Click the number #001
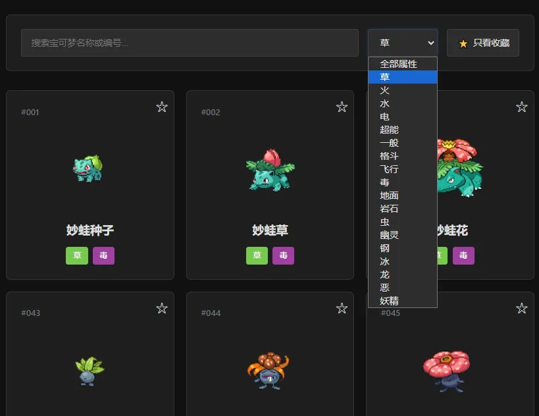 pos(30,113)
